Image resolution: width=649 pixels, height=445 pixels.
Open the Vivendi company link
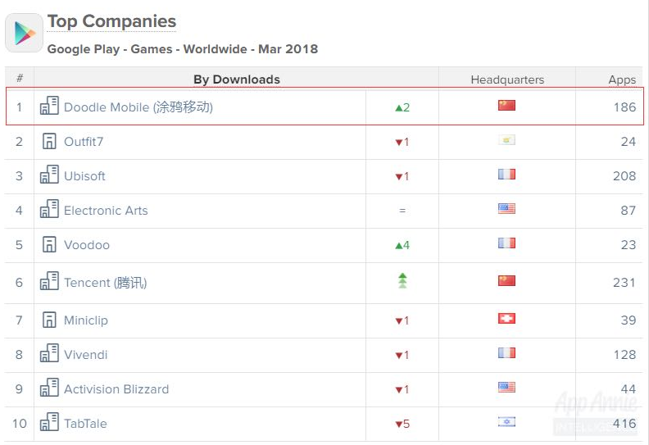pos(86,355)
